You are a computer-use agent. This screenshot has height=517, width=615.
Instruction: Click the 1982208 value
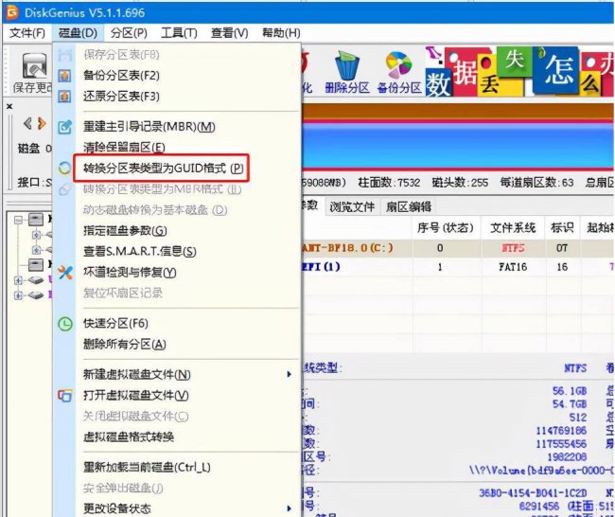click(567, 456)
